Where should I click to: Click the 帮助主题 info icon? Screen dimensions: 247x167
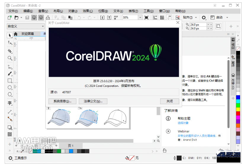pyautogui.click(x=168, y=118)
